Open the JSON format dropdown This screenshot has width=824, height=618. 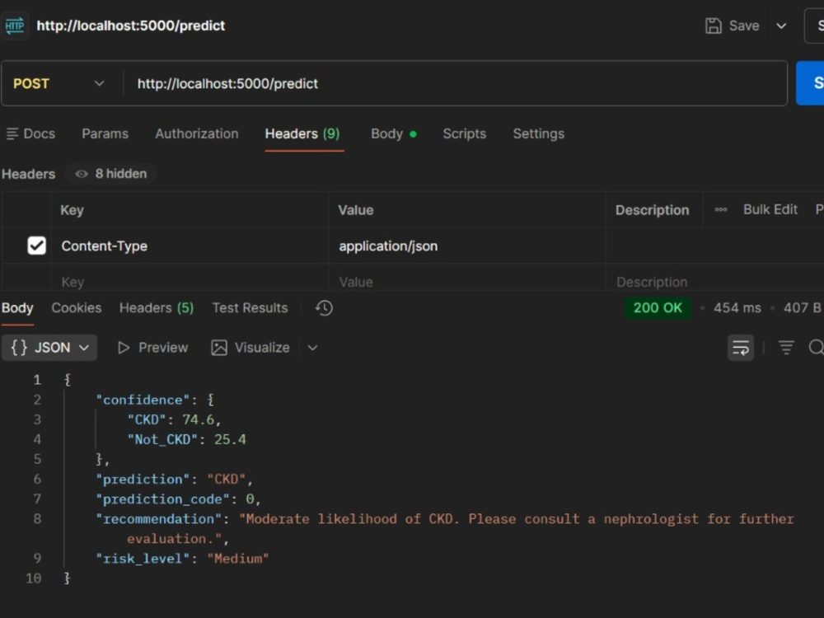point(49,348)
